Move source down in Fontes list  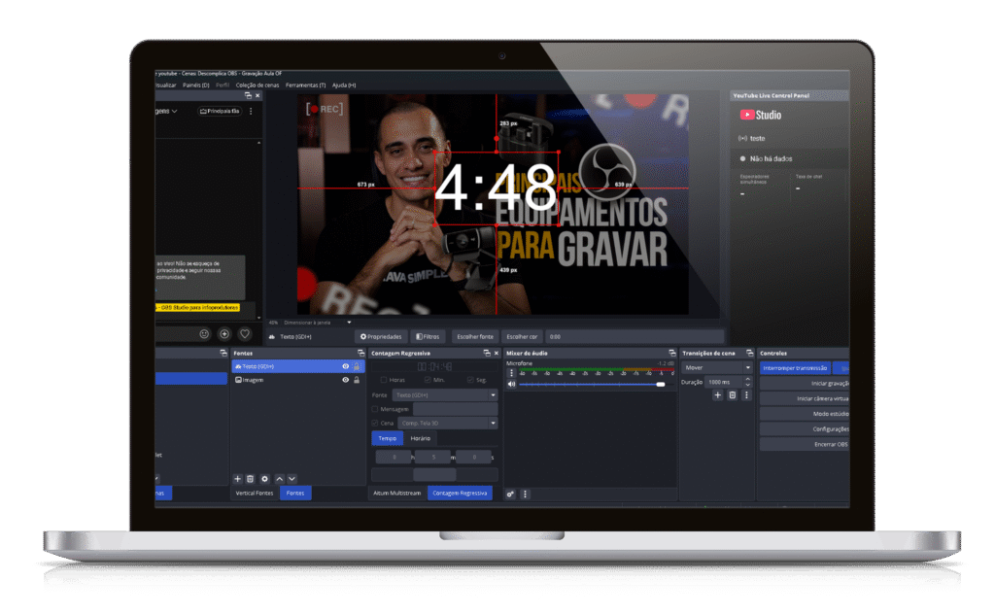pyautogui.click(x=292, y=479)
